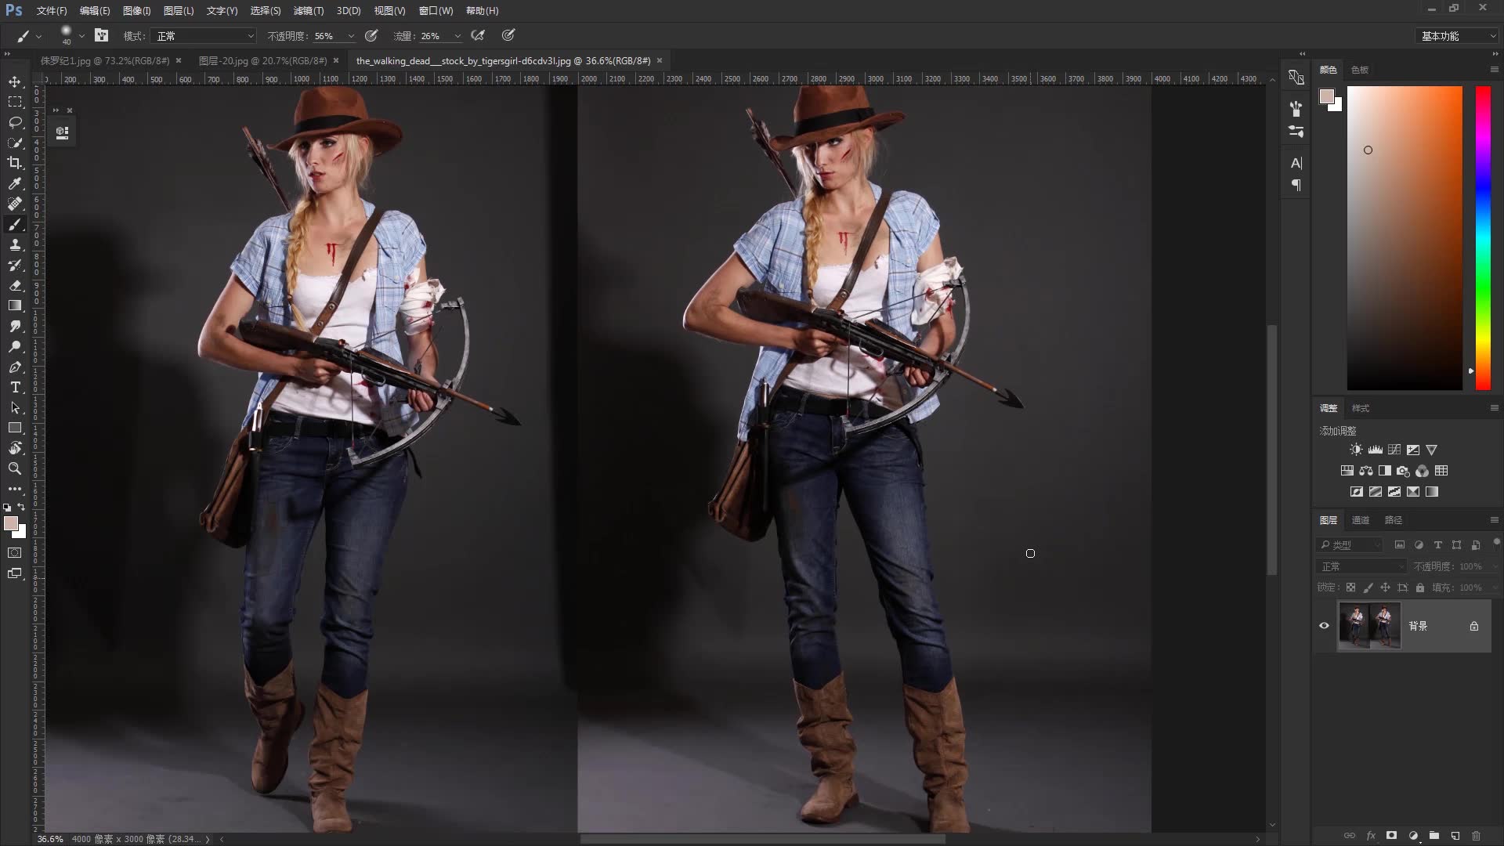Open the flow 26% dropdown arrow
Viewport: 1504px width, 846px height.
(x=457, y=36)
